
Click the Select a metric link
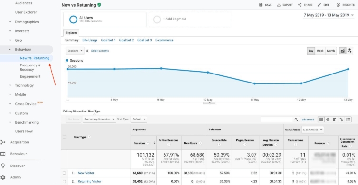100,51
